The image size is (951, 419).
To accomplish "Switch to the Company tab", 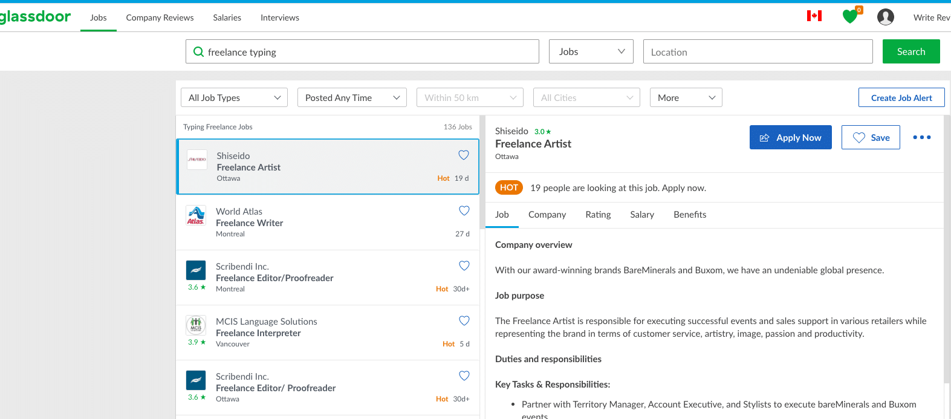I will point(547,215).
